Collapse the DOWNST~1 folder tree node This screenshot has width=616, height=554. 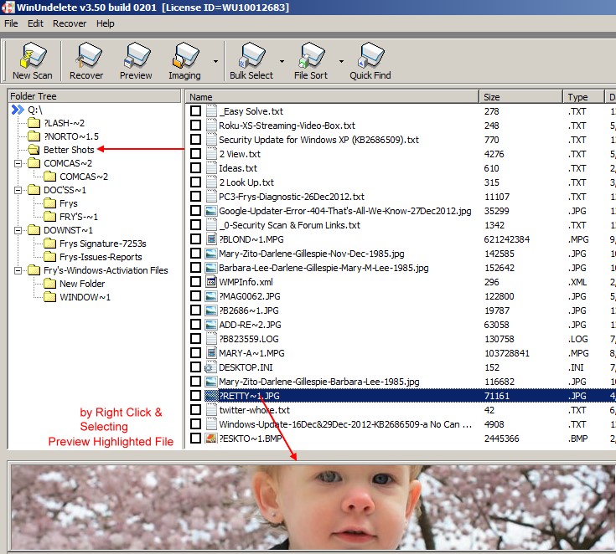click(18, 230)
